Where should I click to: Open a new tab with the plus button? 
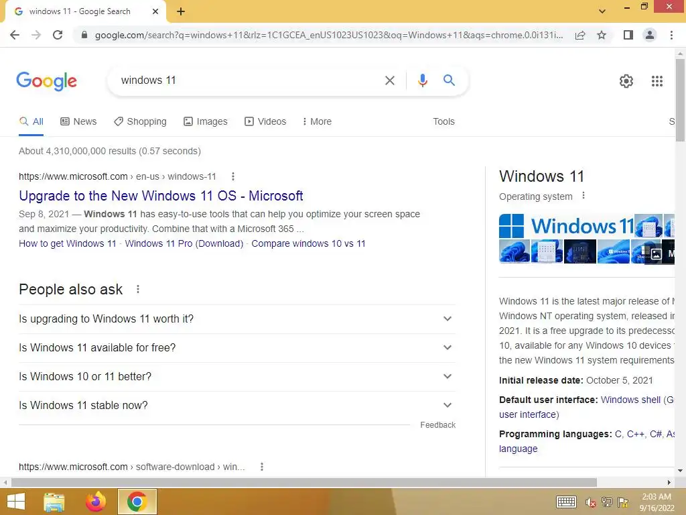181,11
